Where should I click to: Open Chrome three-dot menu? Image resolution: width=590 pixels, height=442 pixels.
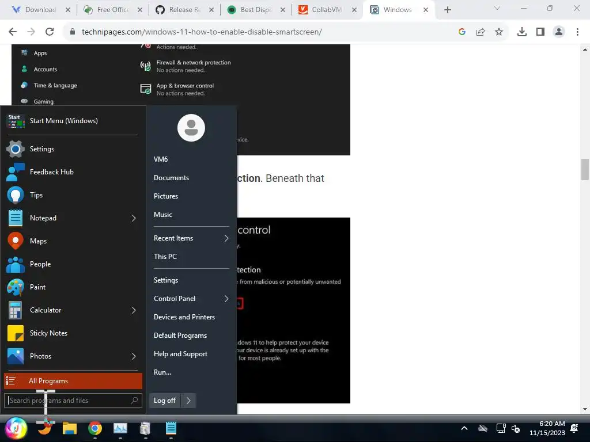577,32
